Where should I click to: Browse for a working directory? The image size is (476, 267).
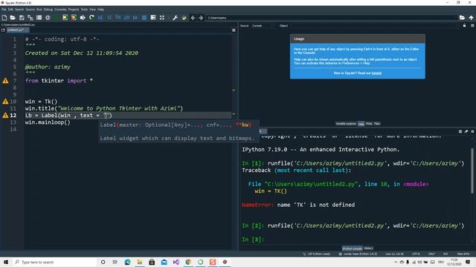462,18
